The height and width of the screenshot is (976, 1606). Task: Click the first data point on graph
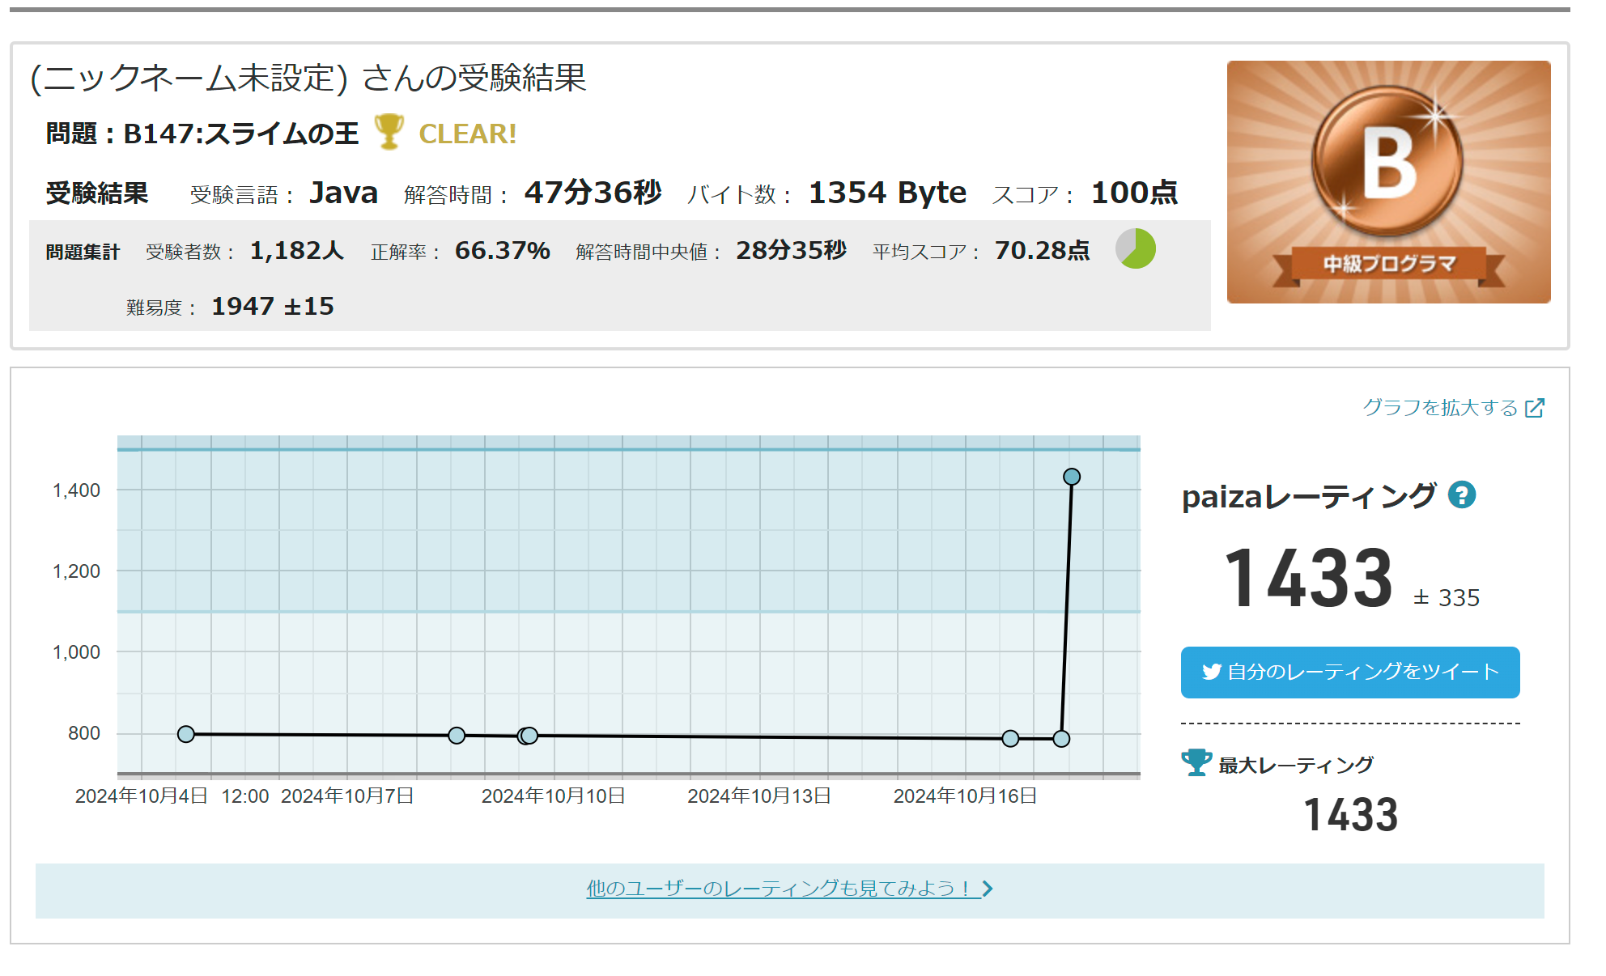pos(186,734)
